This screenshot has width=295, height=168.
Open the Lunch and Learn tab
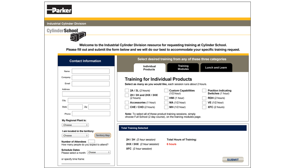(x=216, y=68)
